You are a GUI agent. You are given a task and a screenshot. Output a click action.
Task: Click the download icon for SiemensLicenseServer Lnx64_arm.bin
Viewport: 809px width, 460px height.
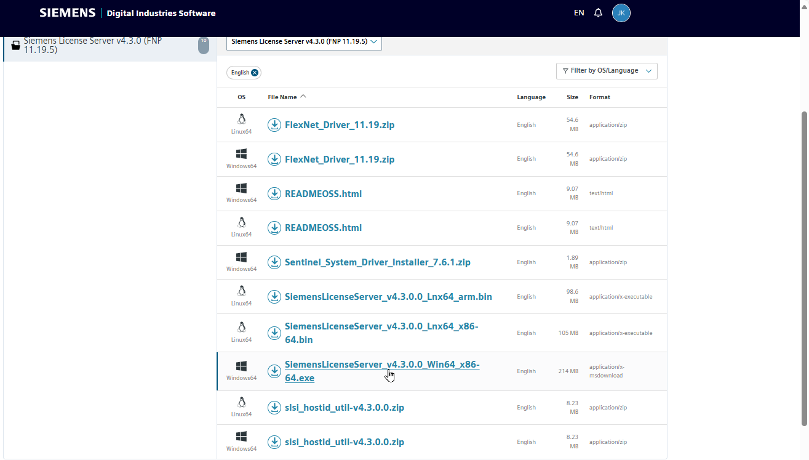click(x=274, y=297)
